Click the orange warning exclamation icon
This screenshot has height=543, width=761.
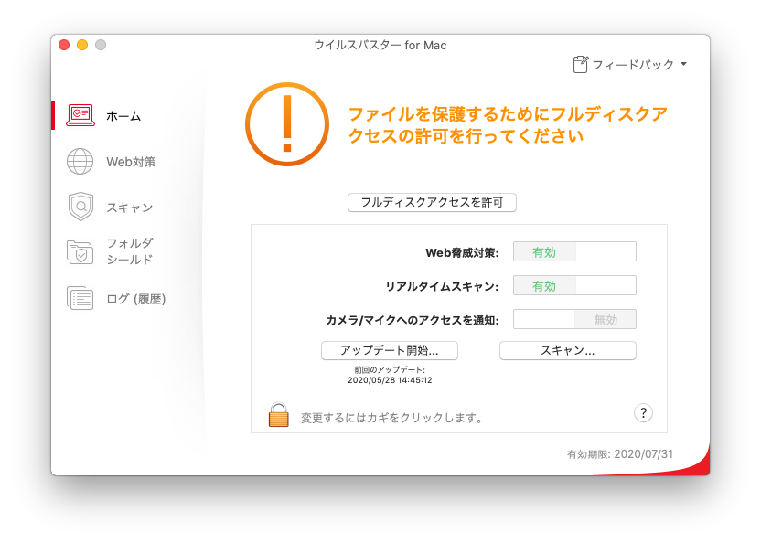pyautogui.click(x=287, y=126)
